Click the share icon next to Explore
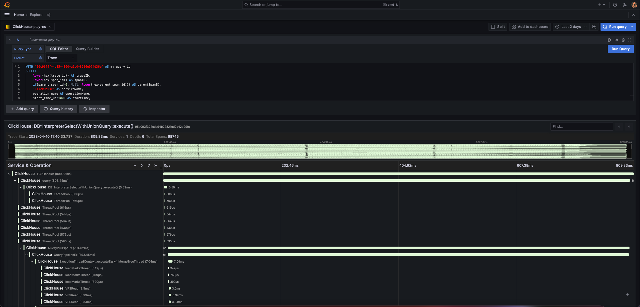Image resolution: width=640 pixels, height=307 pixels. tap(48, 15)
